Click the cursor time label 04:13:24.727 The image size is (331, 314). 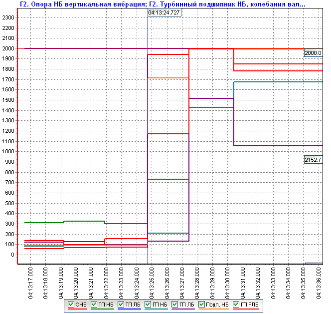(164, 12)
